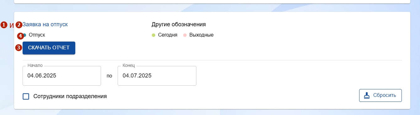Click the Другие обозначения heading
This screenshot has width=420, height=115.
(179, 24)
